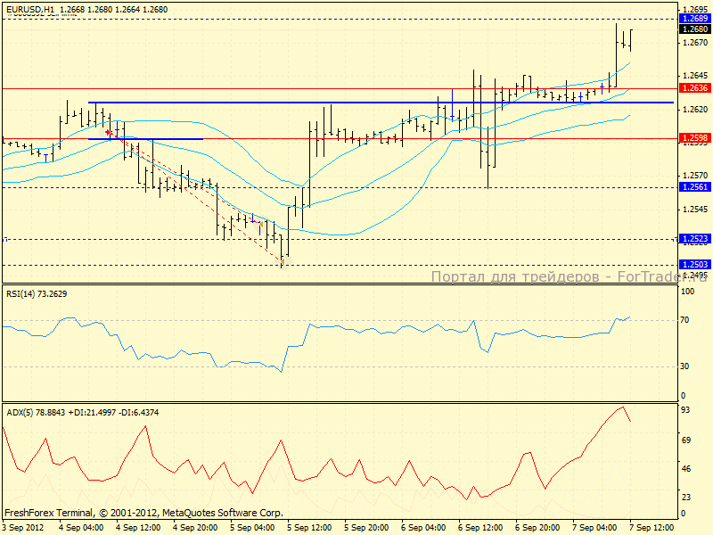This screenshot has height=535, width=713.
Task: Click the 1.2680 current price tag
Action: pos(693,29)
